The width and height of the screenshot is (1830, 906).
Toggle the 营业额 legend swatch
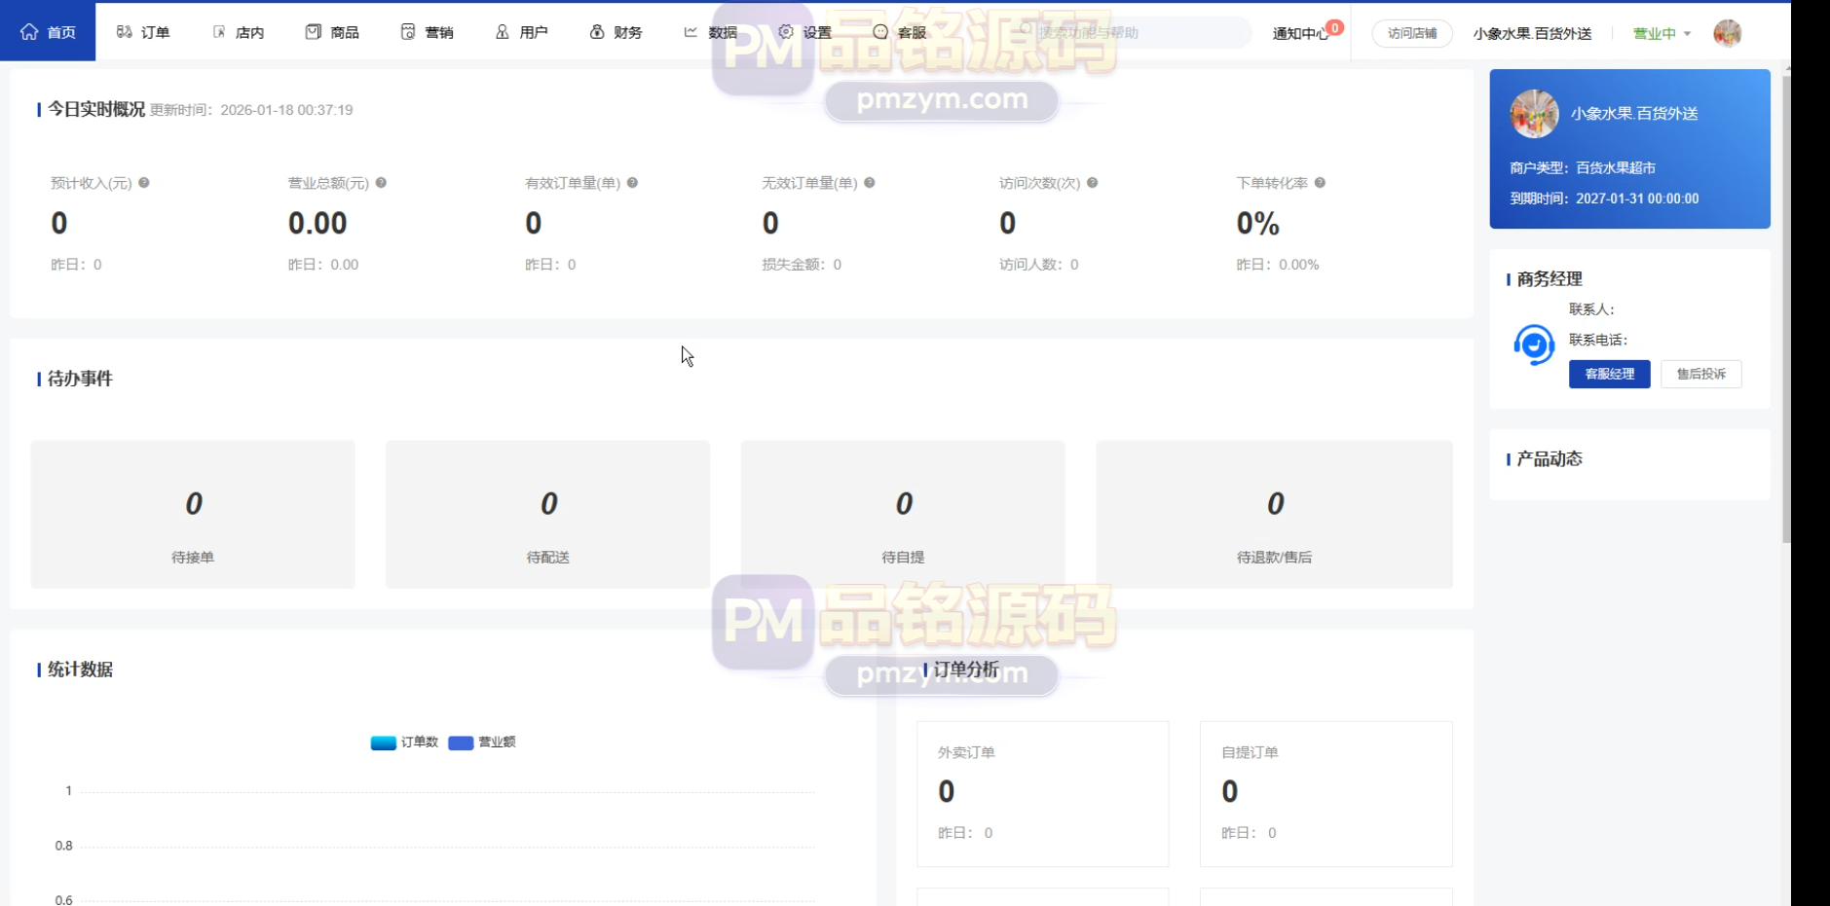coord(461,743)
